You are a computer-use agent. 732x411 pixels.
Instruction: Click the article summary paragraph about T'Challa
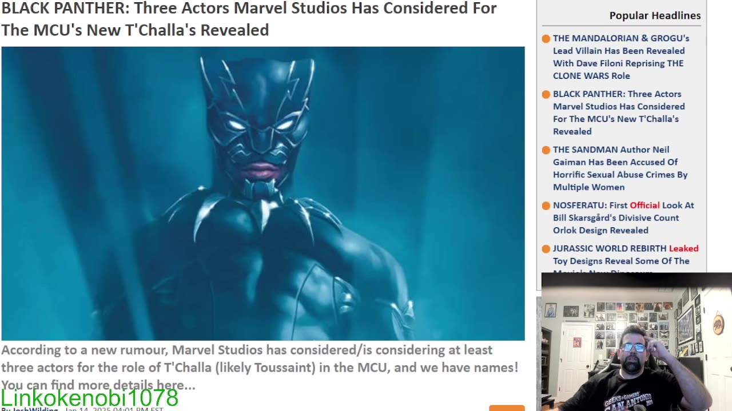tap(260, 367)
